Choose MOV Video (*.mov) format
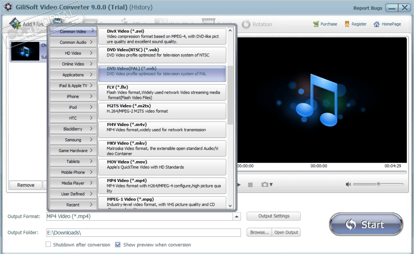The width and height of the screenshot is (414, 254). click(x=162, y=167)
